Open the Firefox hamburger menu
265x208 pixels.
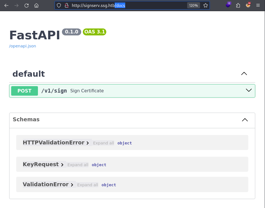pyautogui.click(x=258, y=5)
